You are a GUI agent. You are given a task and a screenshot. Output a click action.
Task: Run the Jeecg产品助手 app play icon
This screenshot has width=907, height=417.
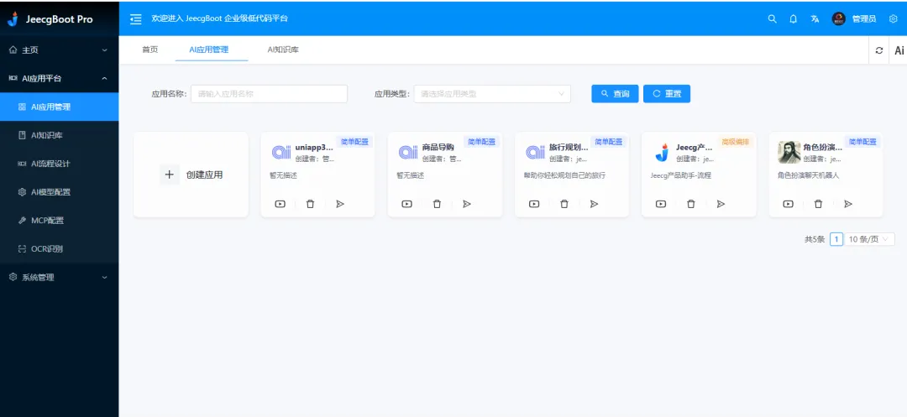click(661, 204)
